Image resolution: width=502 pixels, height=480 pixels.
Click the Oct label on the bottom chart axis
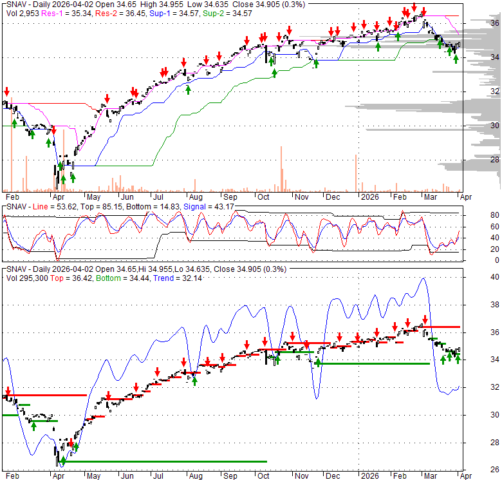264,475
